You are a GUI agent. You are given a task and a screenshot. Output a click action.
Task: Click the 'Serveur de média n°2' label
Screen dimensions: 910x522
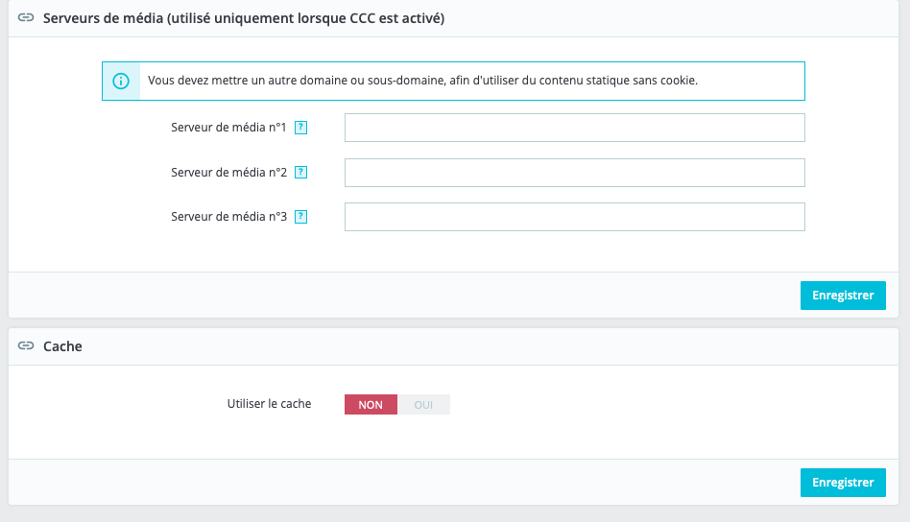coord(228,173)
